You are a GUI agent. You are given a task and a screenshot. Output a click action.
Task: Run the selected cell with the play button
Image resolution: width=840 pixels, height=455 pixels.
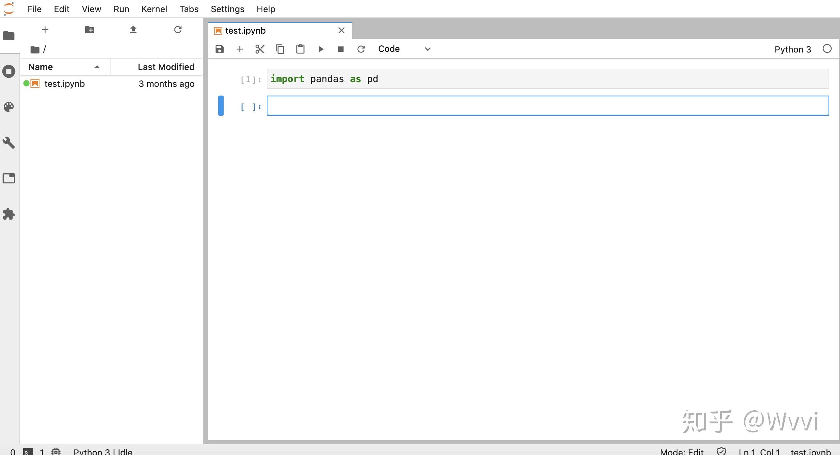[x=321, y=49]
